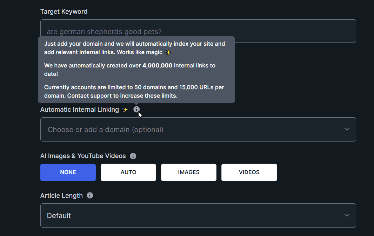Click the 'AI Images & YouTube Videos' label
374x236 pixels.
pyautogui.click(x=83, y=156)
